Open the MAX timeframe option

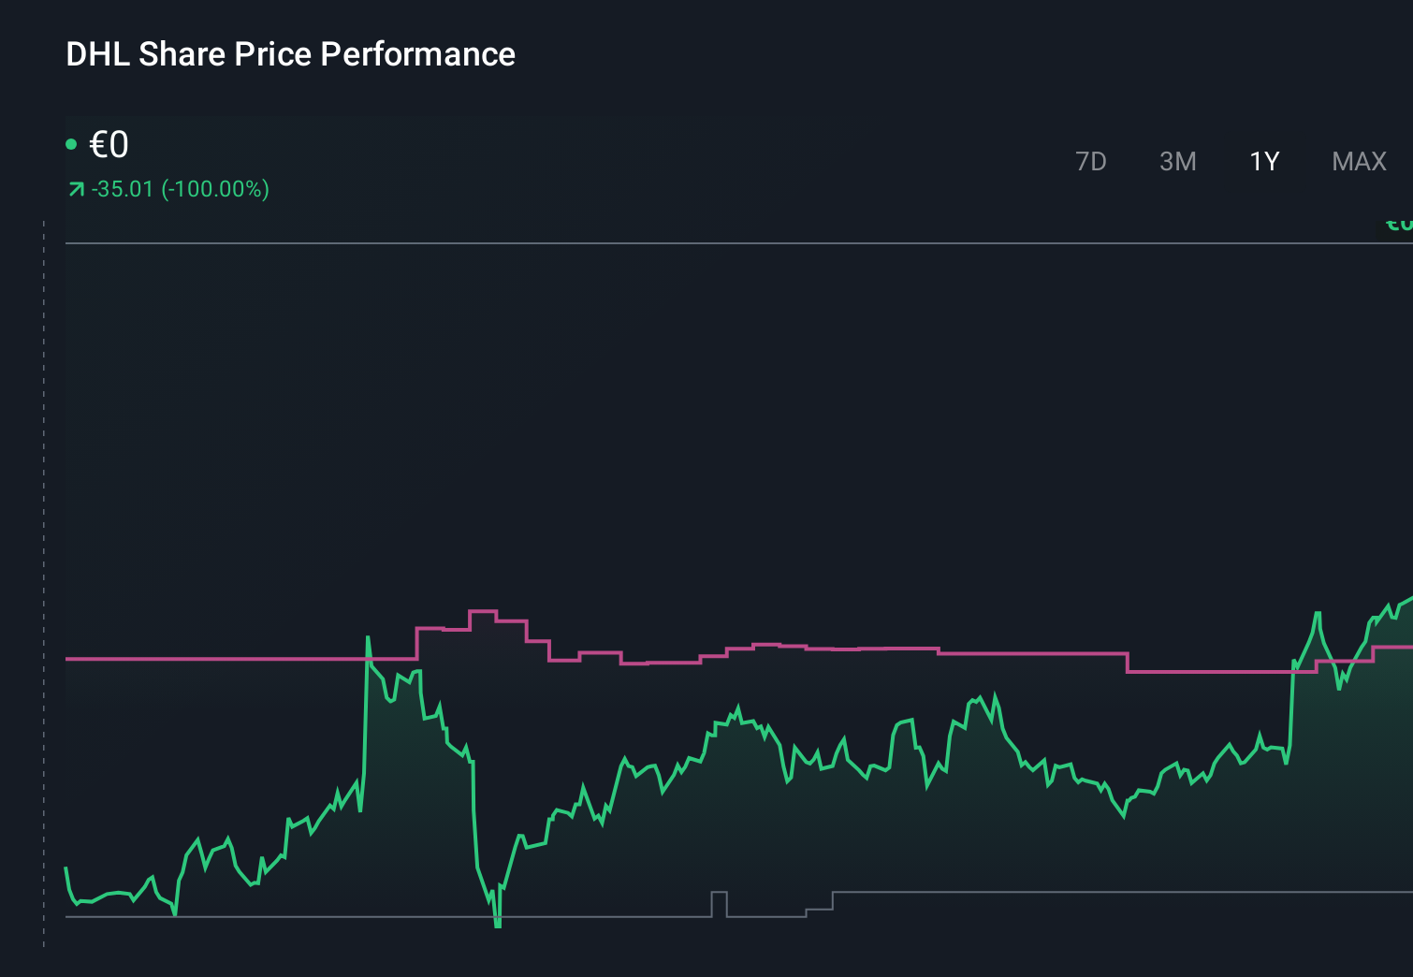tap(1358, 161)
